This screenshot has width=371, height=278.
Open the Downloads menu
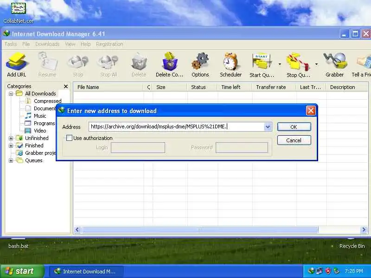47,44
